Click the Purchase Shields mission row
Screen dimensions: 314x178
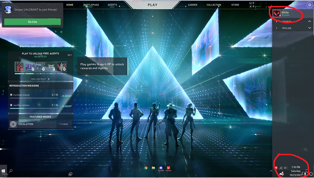41,96
